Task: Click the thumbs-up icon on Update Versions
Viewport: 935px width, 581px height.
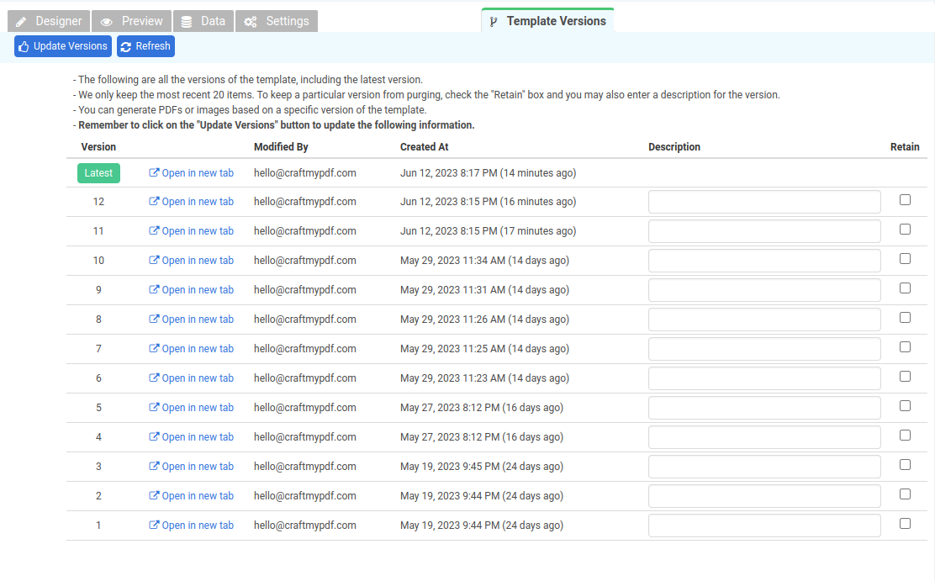Action: 24,46
